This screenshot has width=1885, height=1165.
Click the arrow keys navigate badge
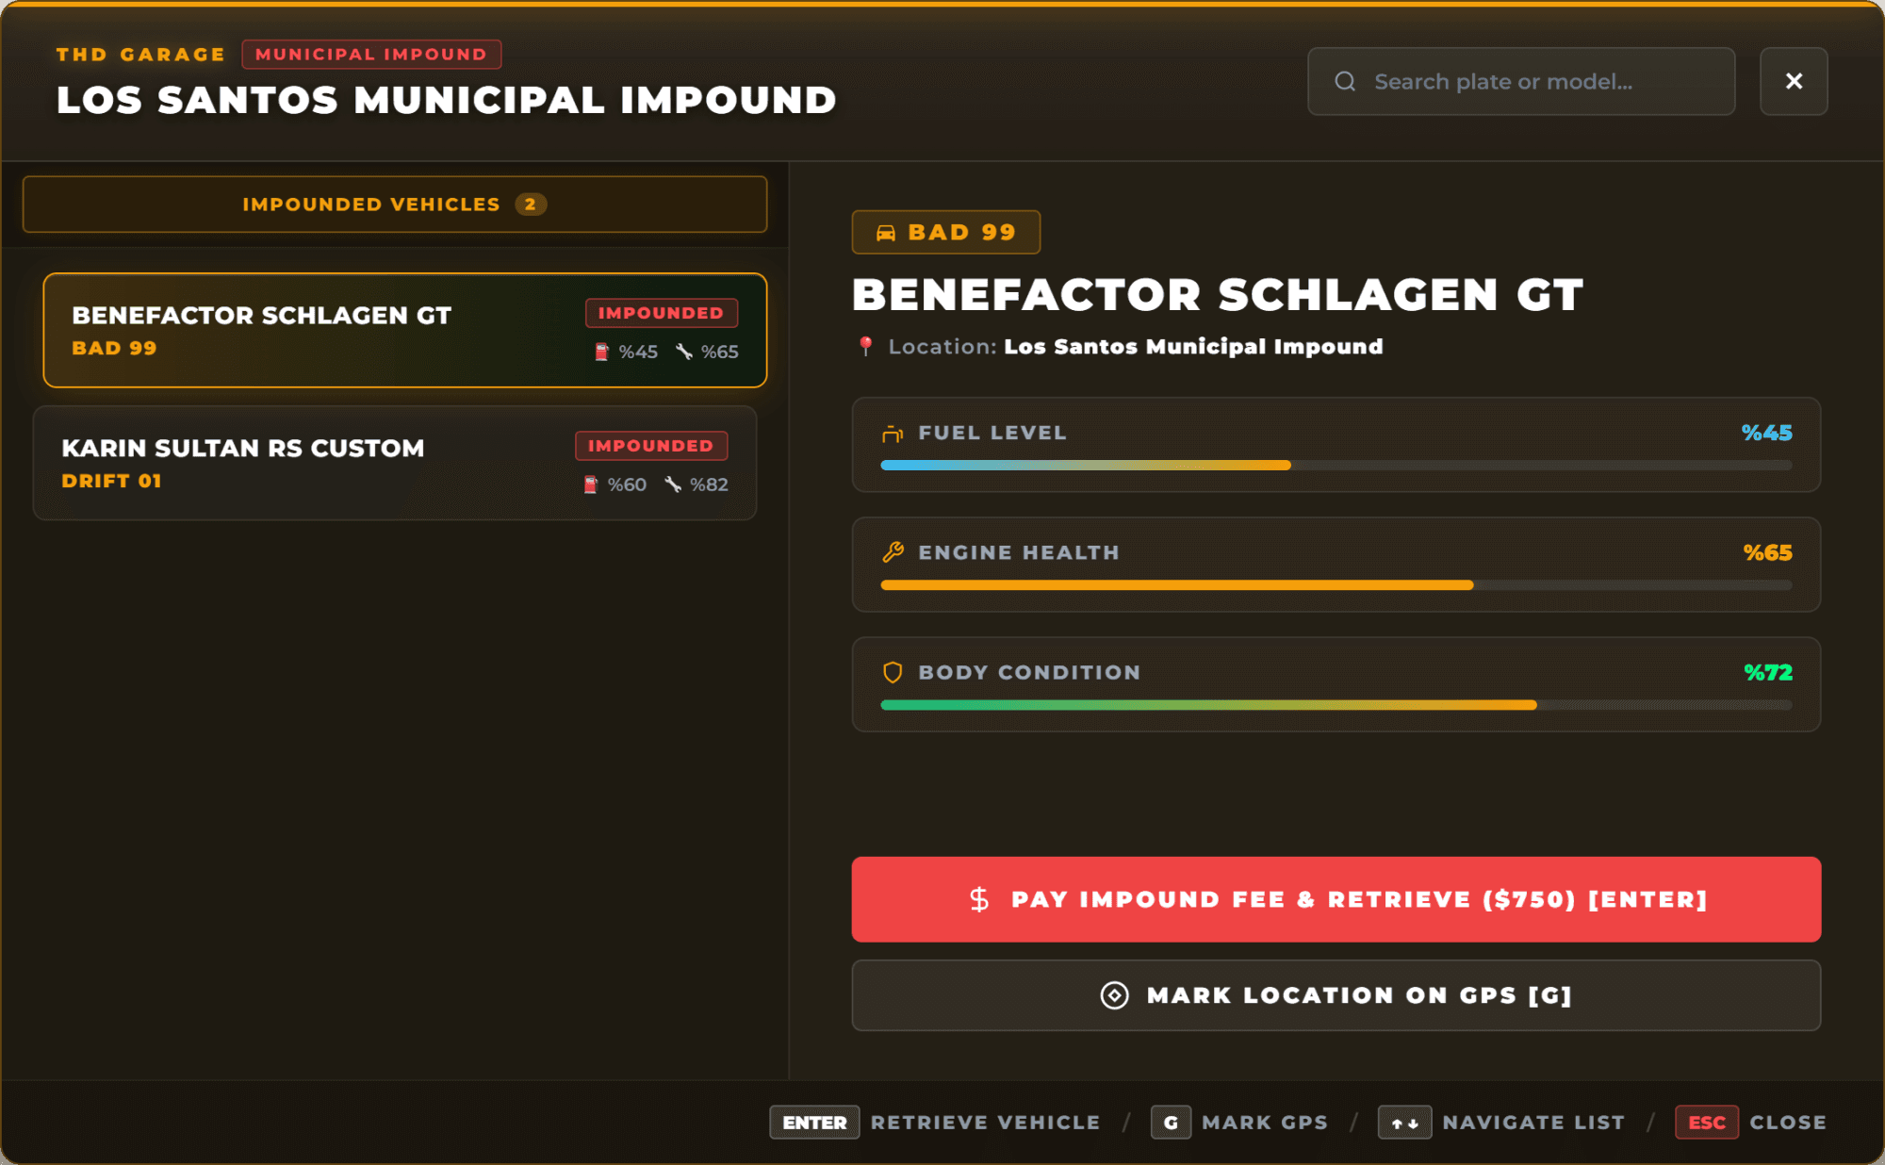(1404, 1123)
